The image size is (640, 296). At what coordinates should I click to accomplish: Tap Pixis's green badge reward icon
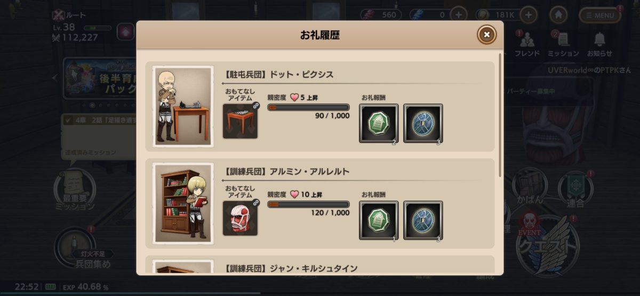379,123
